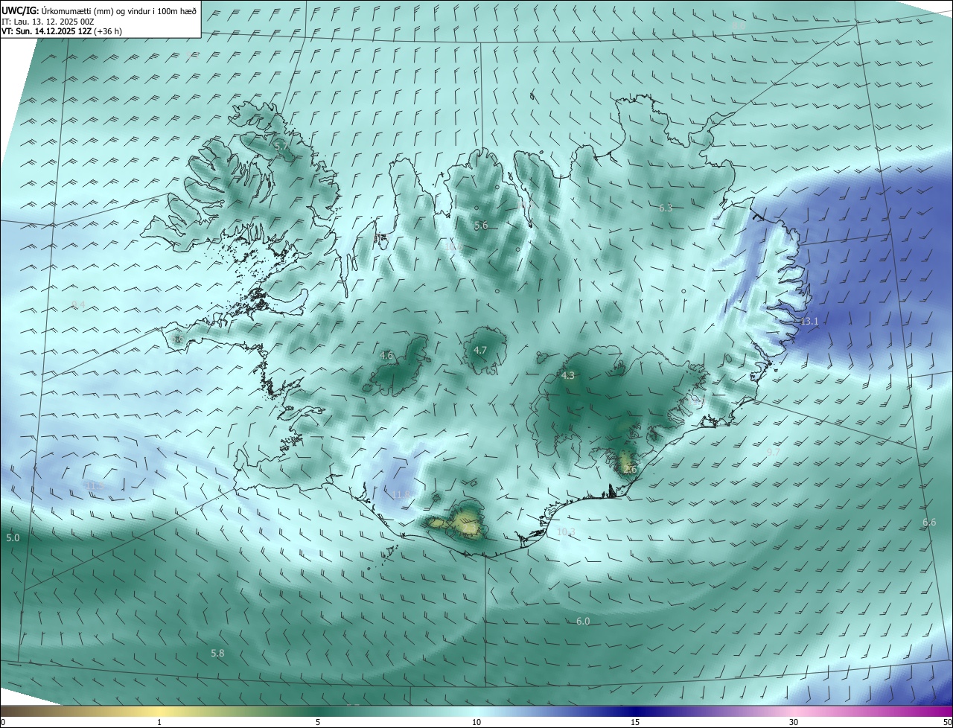Click the initial time 'IT: Lau. 13. 12. 2025 00Z'
This screenshot has height=728, width=953.
click(48, 22)
